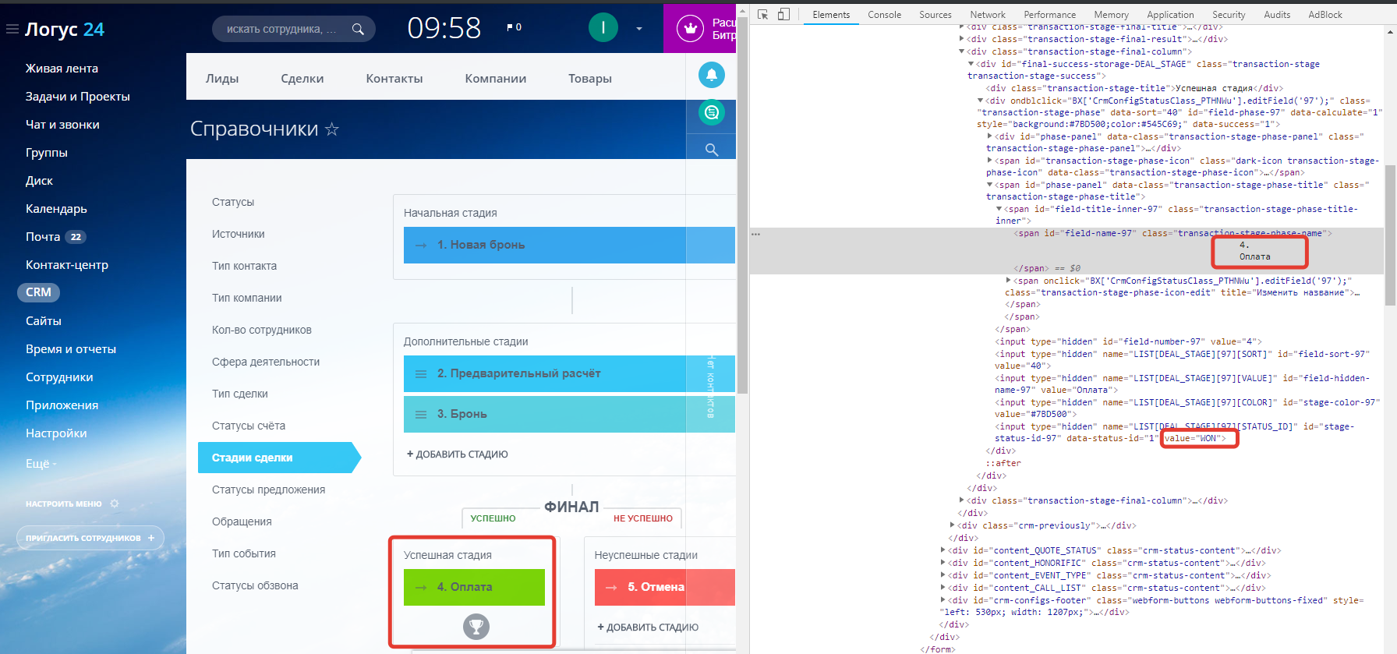1397x654 pixels.
Task: Click the trophy icon under 4. Оплата
Action: click(476, 626)
